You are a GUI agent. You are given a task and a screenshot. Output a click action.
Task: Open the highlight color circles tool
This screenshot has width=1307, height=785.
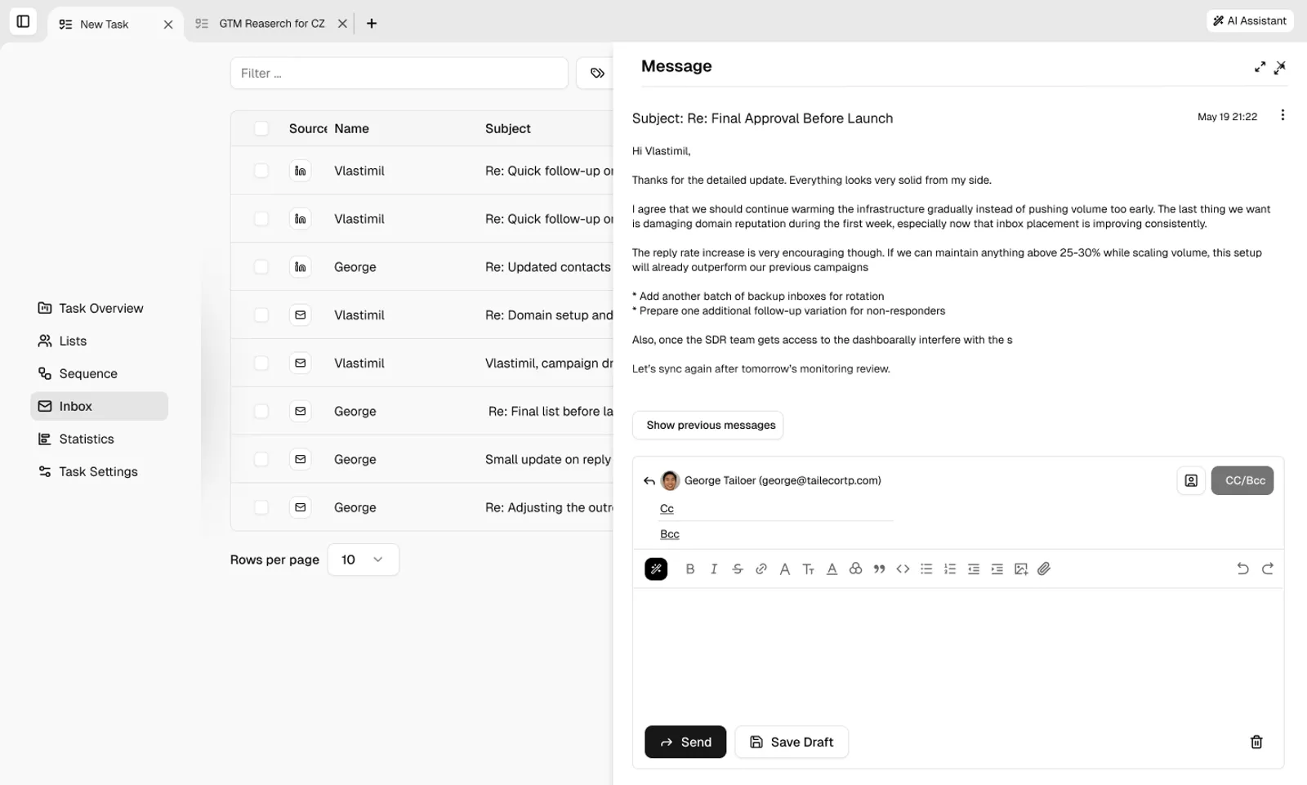[x=855, y=569]
